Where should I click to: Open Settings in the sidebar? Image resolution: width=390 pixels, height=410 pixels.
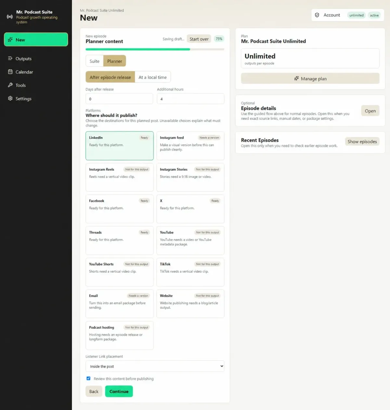[36, 98]
